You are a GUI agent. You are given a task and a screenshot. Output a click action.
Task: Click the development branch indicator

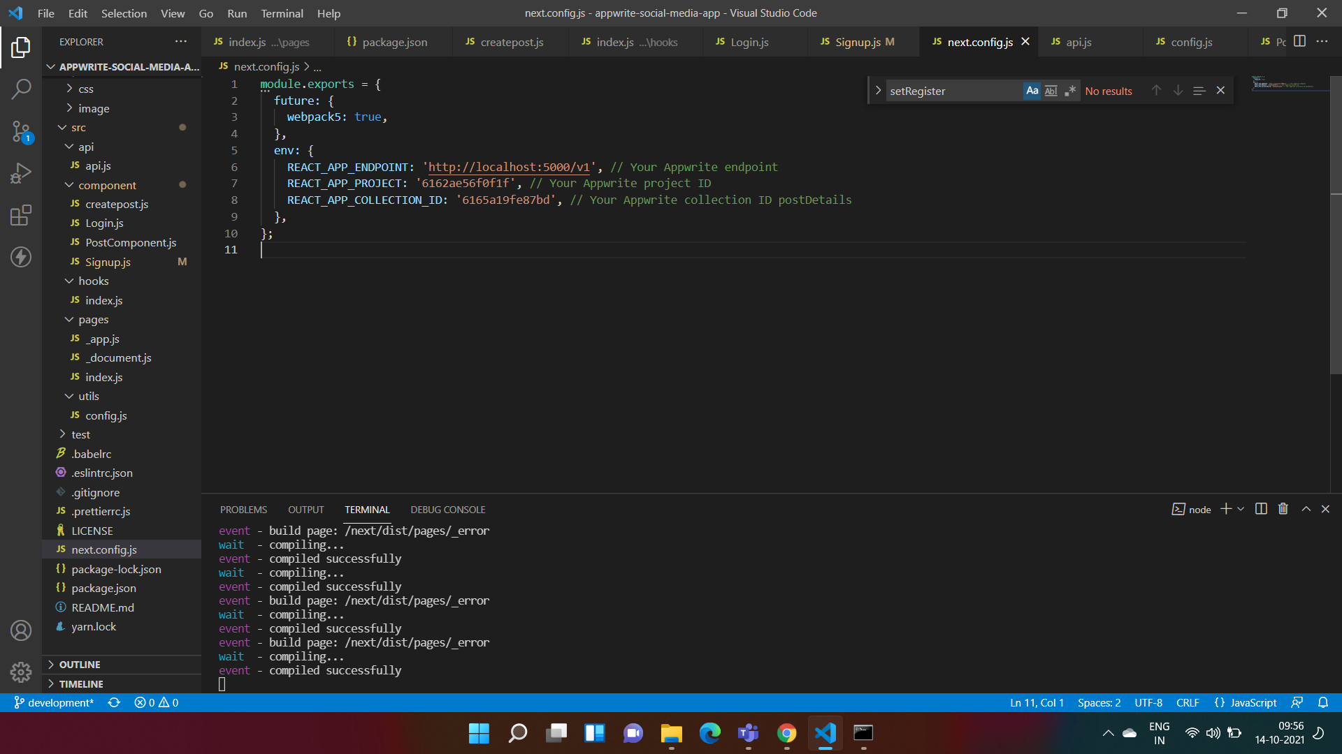54,702
